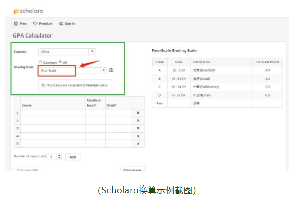Image resolution: width=294 pixels, height=205 pixels.
Task: Click the Pass grade cell
Action: (x=159, y=103)
